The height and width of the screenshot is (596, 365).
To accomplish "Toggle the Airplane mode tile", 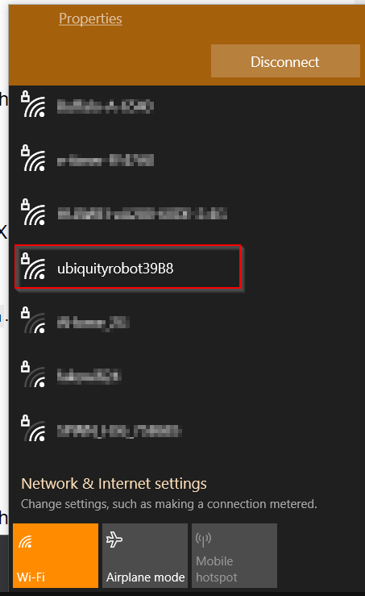I will 145,556.
